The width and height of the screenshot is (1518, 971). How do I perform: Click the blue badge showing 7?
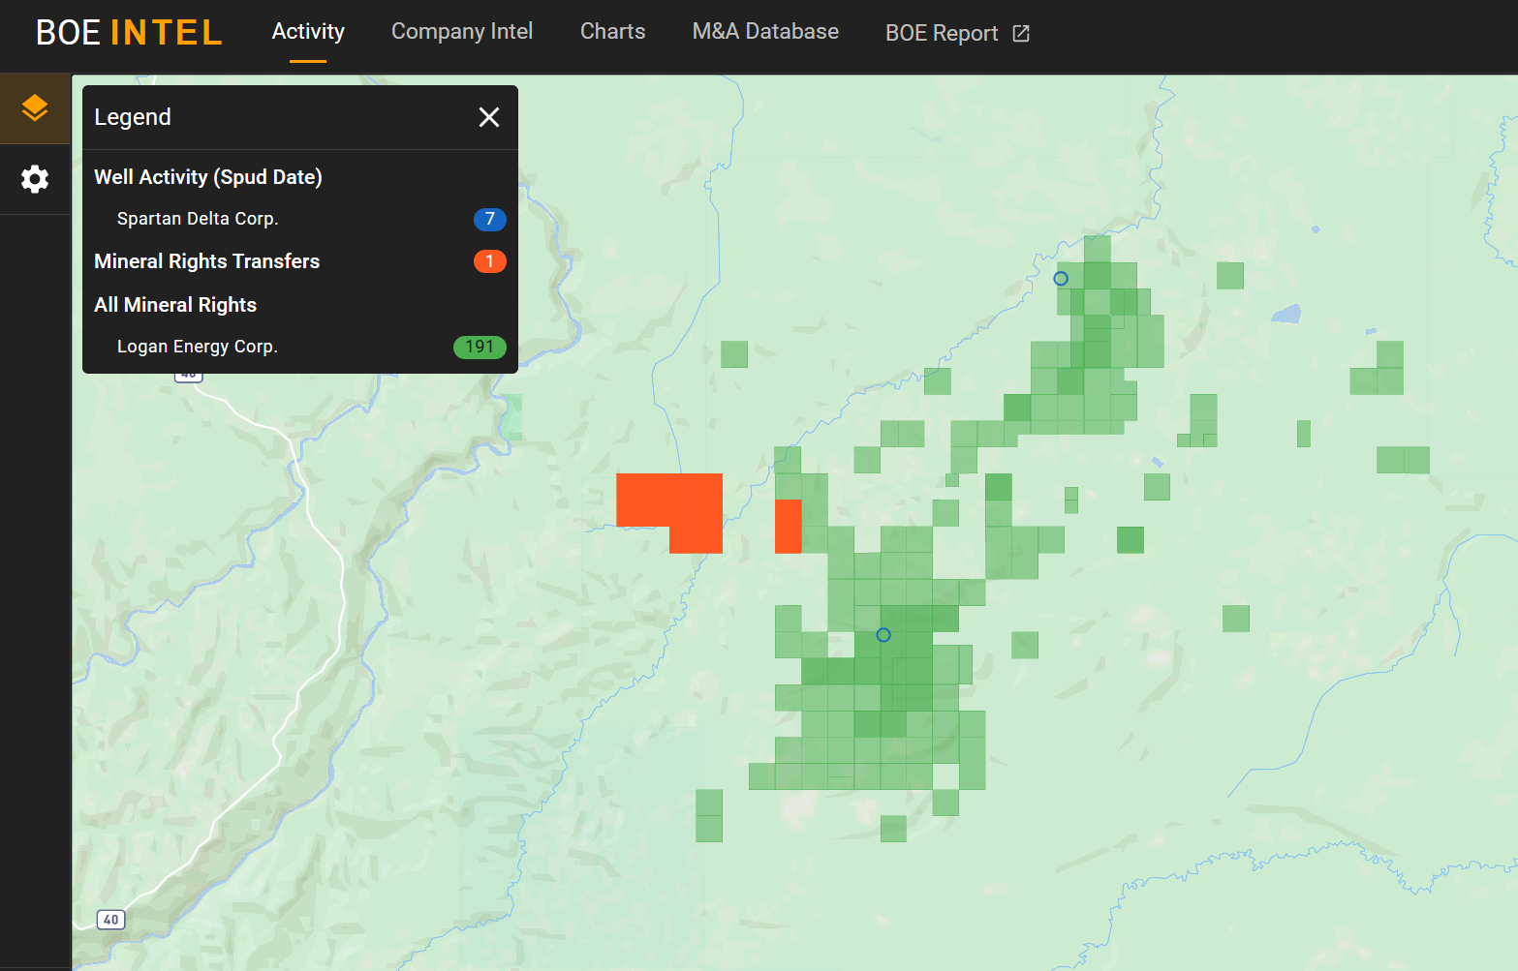489,219
